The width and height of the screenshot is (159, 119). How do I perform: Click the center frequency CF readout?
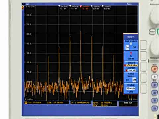click(x=81, y=103)
